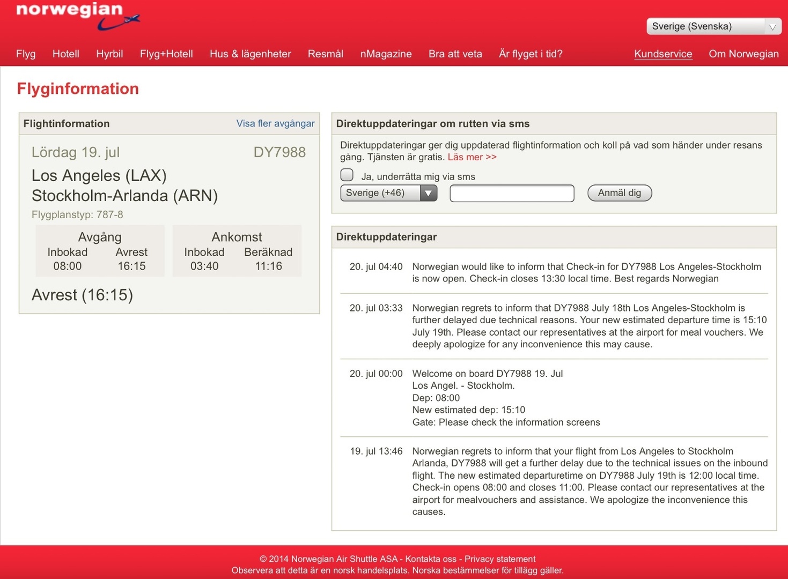Open the Kundservice link
This screenshot has width=788, height=579.
[x=662, y=54]
